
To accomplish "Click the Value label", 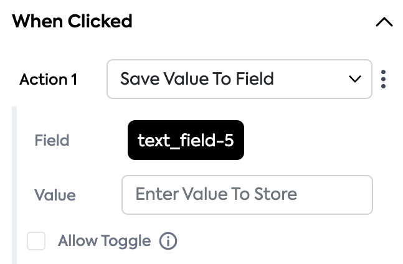I will click(x=55, y=195).
